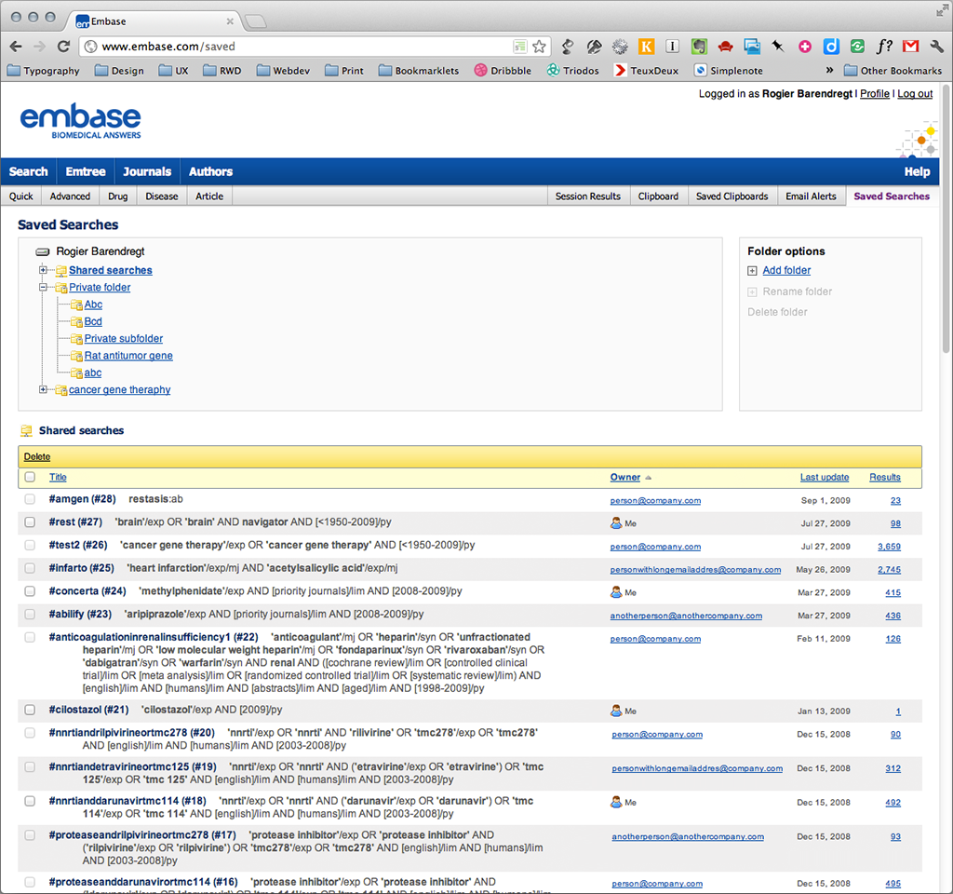953x894 pixels.
Task: Click the folder icon beside Bcd
Action: pyautogui.click(x=76, y=321)
